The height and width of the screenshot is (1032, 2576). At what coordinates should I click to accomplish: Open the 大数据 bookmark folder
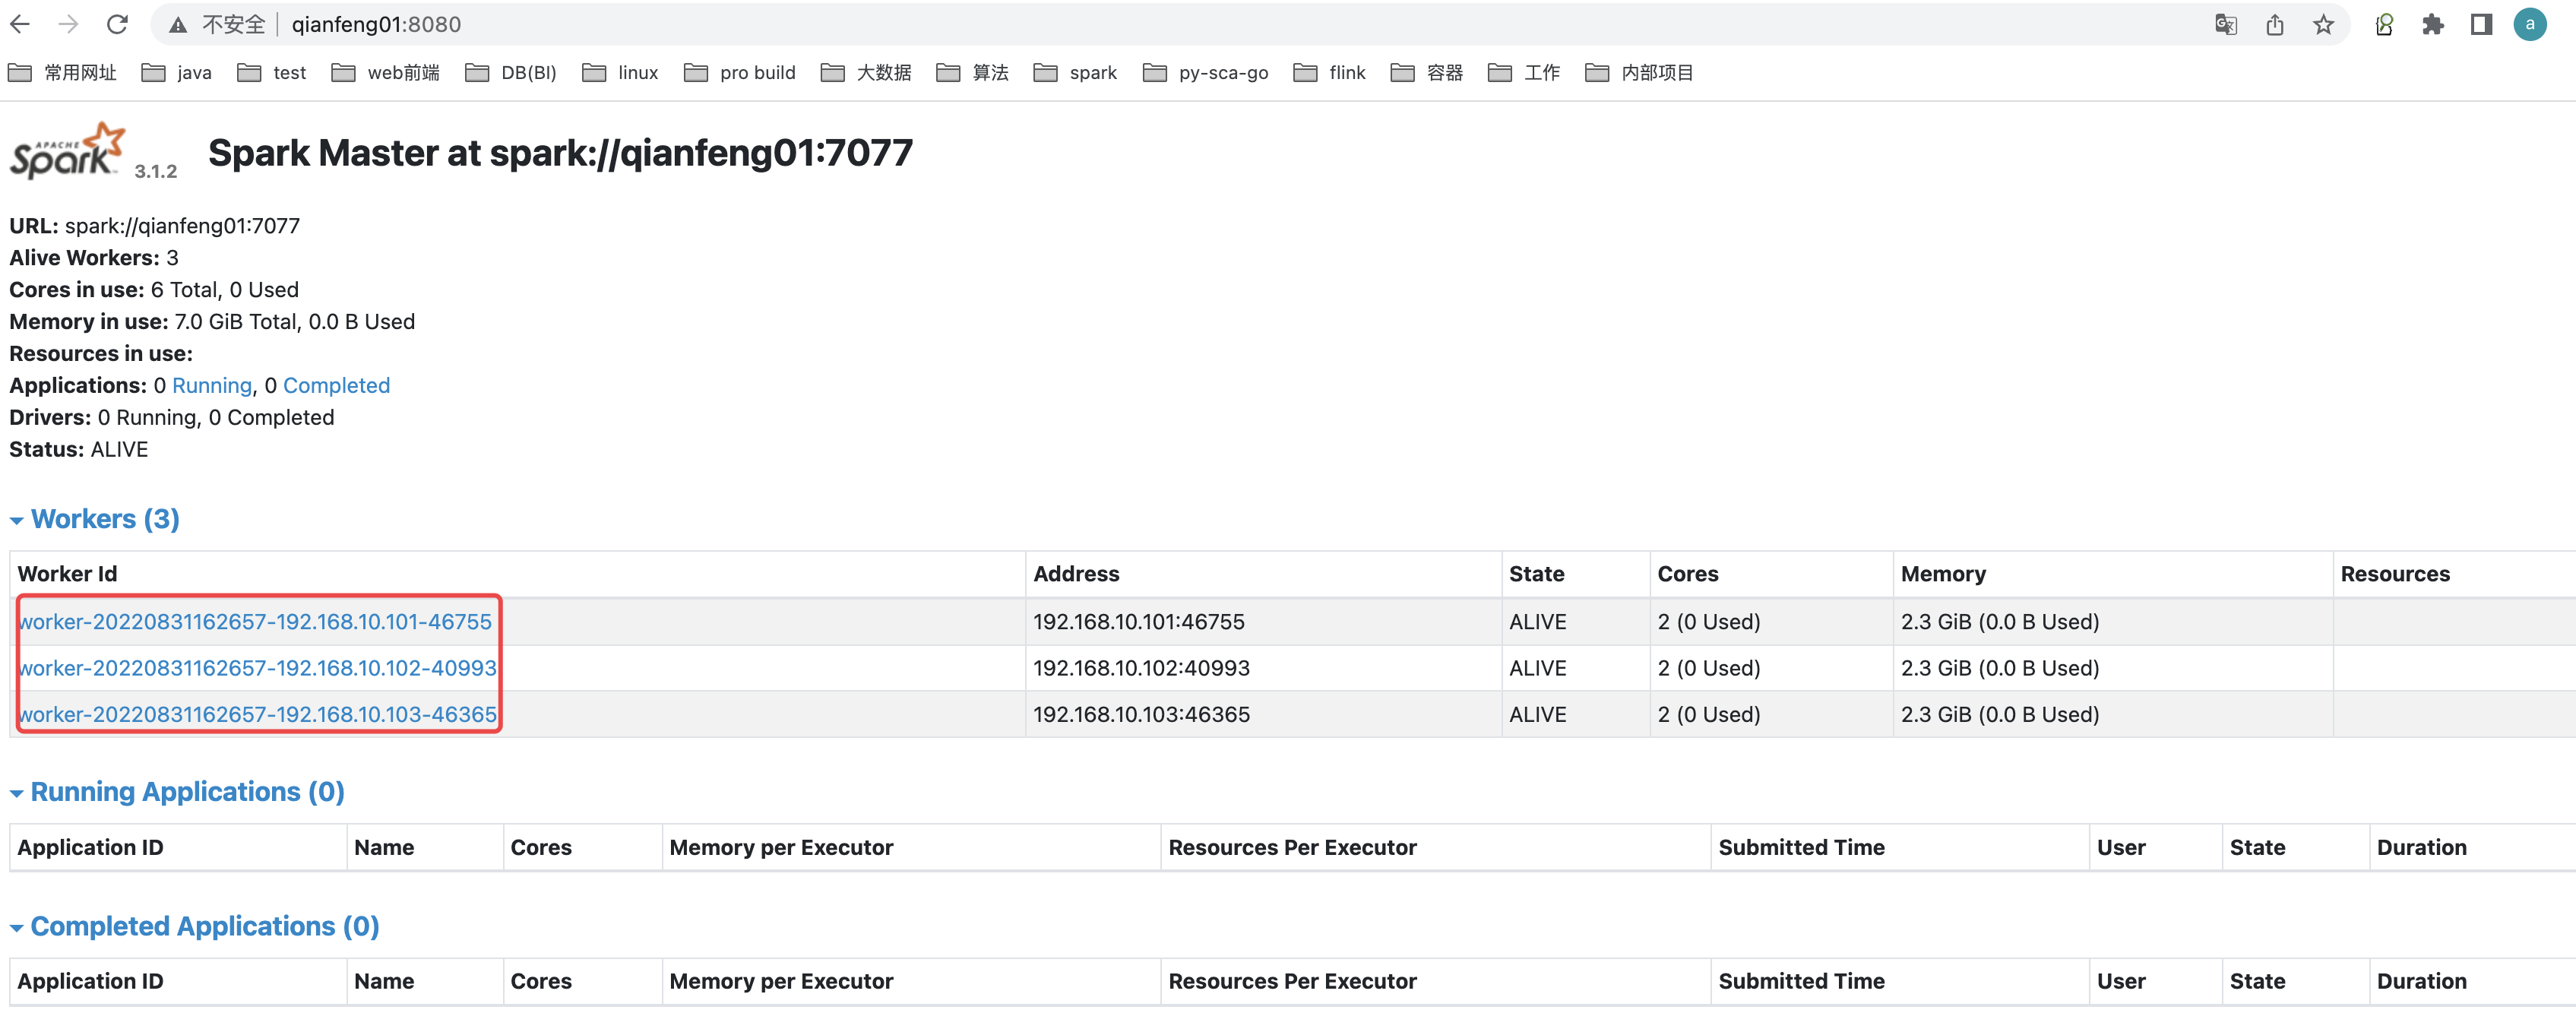pyautogui.click(x=866, y=73)
